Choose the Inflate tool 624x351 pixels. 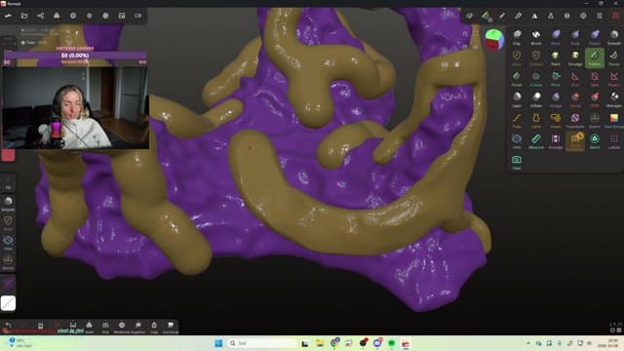coord(536,99)
